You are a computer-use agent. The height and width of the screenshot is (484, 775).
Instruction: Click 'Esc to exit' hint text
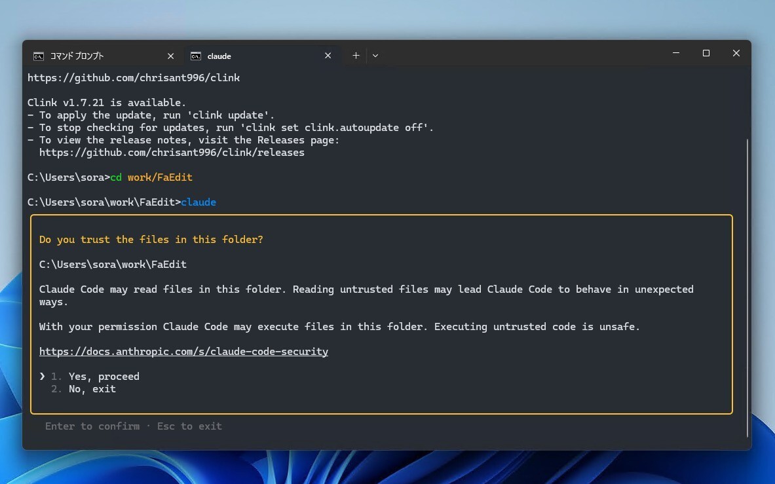[x=189, y=426]
